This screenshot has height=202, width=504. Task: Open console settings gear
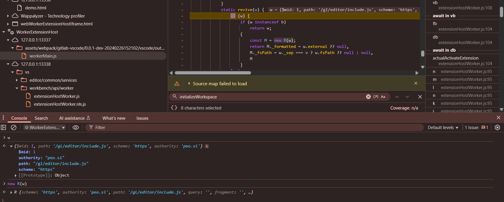coord(497,127)
